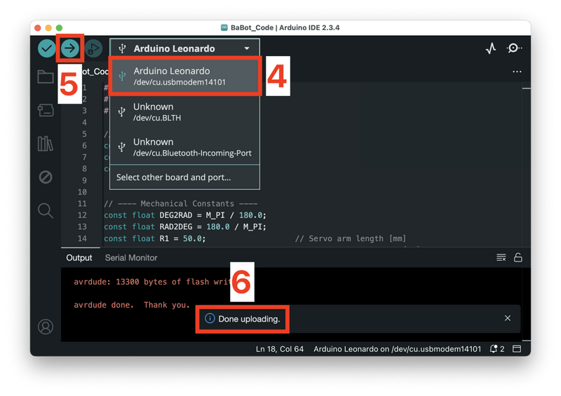Dismiss the Done uploading notification
The height and width of the screenshot is (396, 561).
click(x=507, y=318)
